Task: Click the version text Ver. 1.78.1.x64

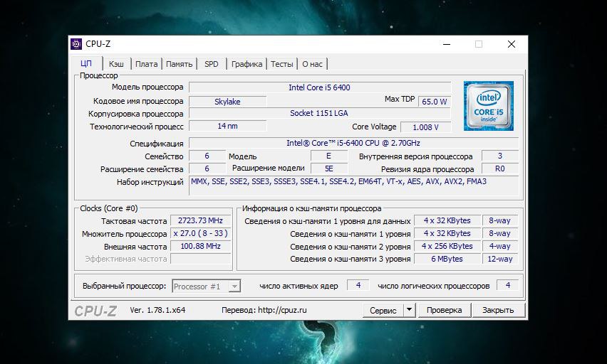Action: pyautogui.click(x=157, y=310)
